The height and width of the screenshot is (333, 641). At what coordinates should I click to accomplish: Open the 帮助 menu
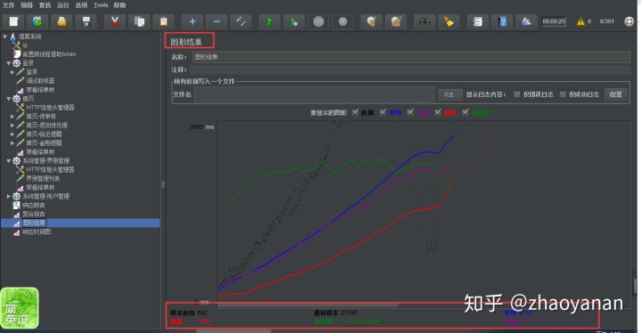(120, 5)
